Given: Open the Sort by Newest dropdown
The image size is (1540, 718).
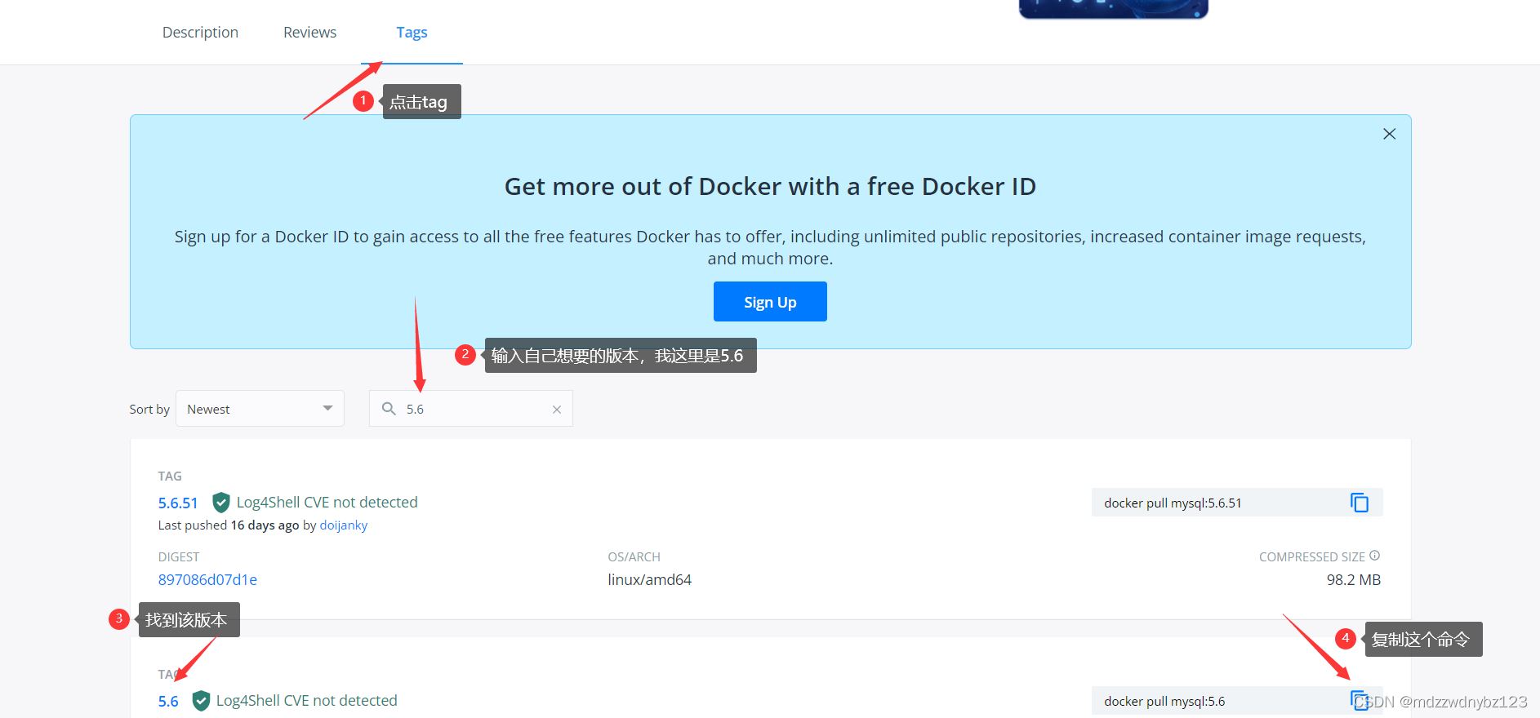Looking at the screenshot, I should click(260, 409).
